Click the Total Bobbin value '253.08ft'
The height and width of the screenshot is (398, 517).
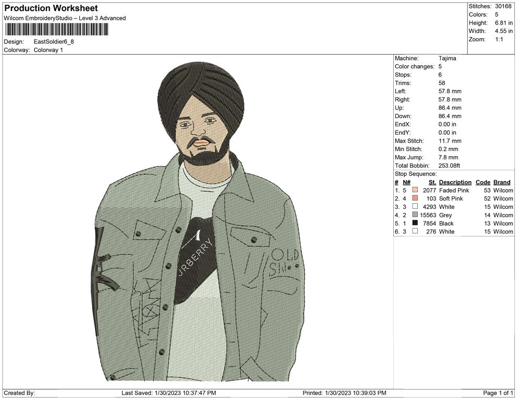tap(449, 166)
